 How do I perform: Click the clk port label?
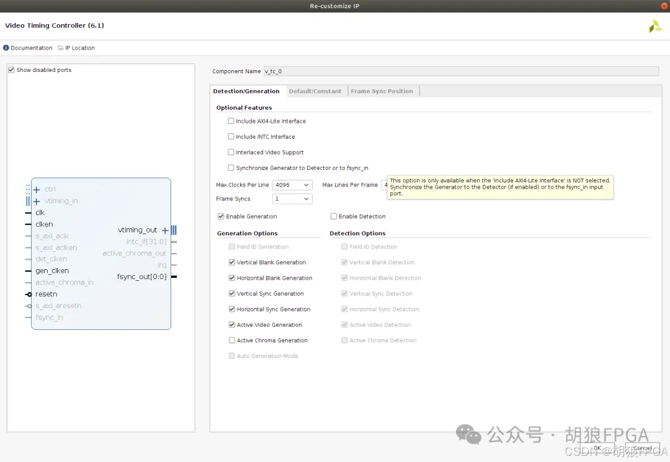(40, 213)
